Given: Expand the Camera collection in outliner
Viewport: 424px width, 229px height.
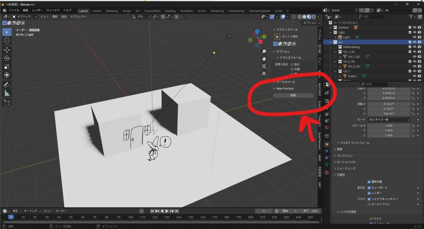Looking at the screenshot, I should point(330,28).
